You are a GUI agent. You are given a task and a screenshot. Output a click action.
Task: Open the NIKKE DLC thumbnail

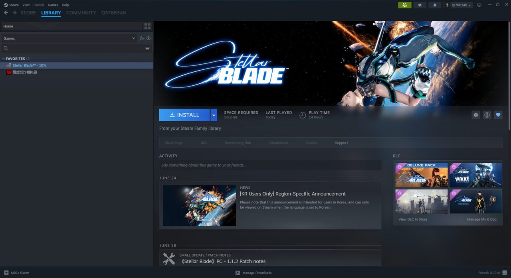pos(476,175)
